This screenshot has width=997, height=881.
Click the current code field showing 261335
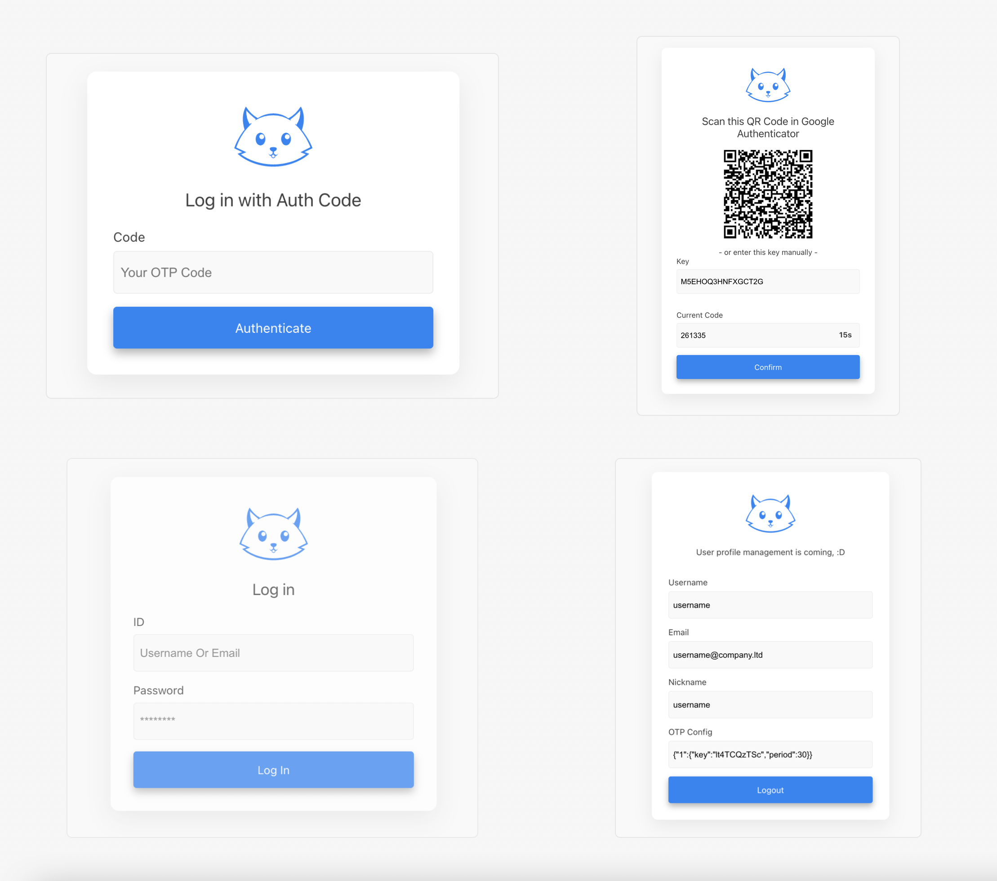[767, 335]
